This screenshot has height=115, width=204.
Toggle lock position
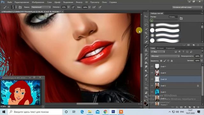[x=168, y=61]
